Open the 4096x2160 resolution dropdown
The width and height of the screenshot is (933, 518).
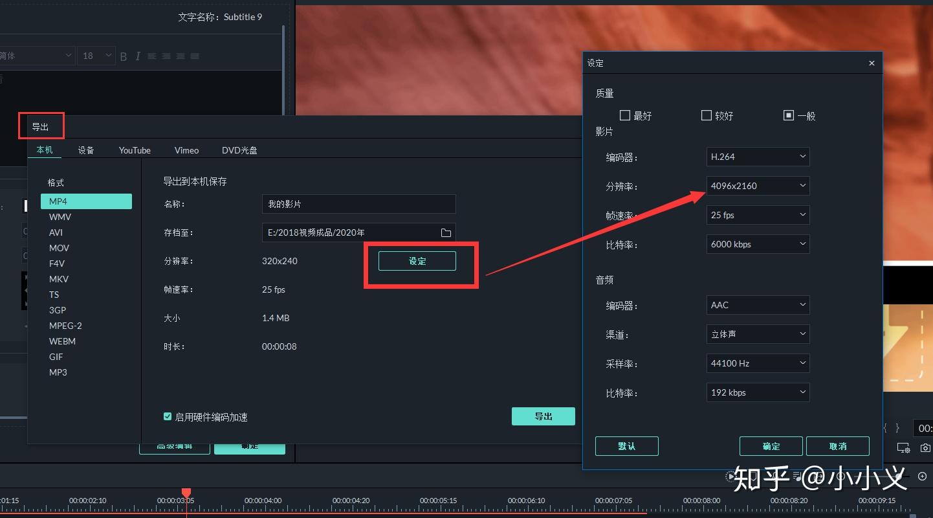click(x=758, y=186)
